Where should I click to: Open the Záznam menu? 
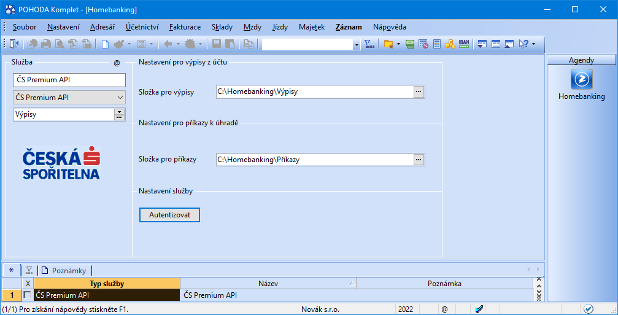(x=349, y=27)
